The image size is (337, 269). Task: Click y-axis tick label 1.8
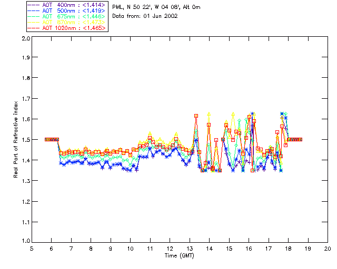click(26, 78)
